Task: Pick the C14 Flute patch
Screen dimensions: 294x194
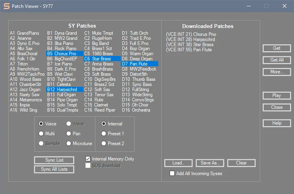Action: [95, 100]
